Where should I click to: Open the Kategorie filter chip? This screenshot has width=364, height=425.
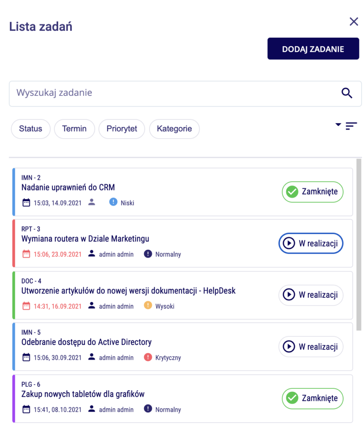(174, 129)
